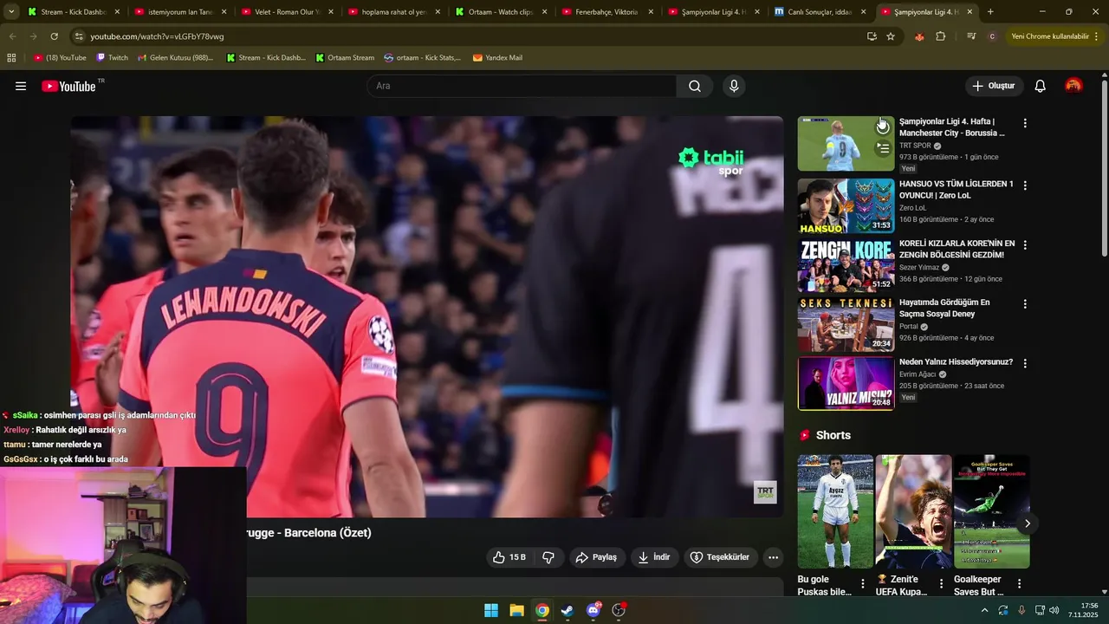This screenshot has height=624, width=1109.
Task: Add Manchester City video to Watch Later
Action: [883, 127]
